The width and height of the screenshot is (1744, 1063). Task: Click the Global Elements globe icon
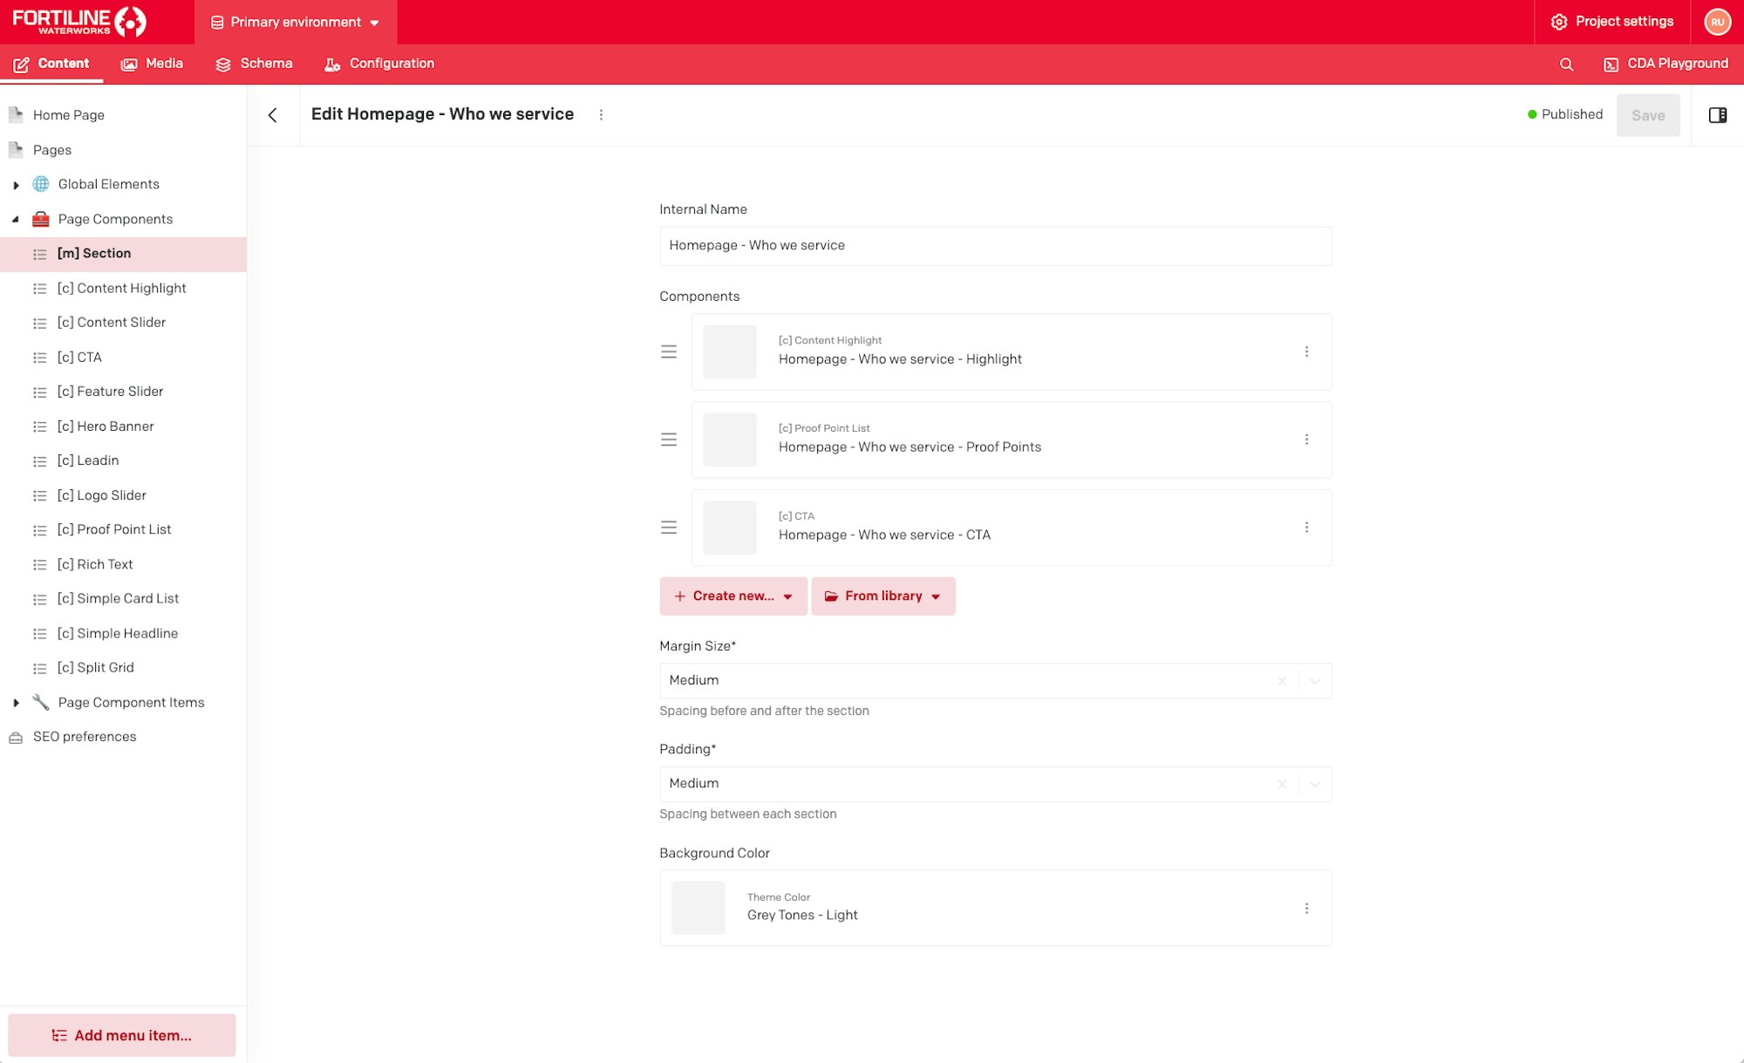[x=41, y=184]
